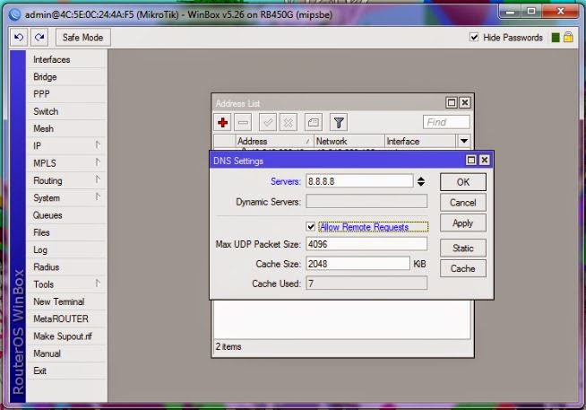Sort by Interface column header
Image resolution: width=586 pixels, height=410 pixels.
pos(420,142)
